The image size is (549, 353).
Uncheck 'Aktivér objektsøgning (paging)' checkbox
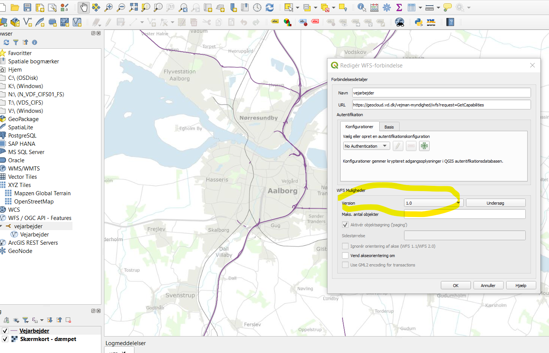coord(345,225)
